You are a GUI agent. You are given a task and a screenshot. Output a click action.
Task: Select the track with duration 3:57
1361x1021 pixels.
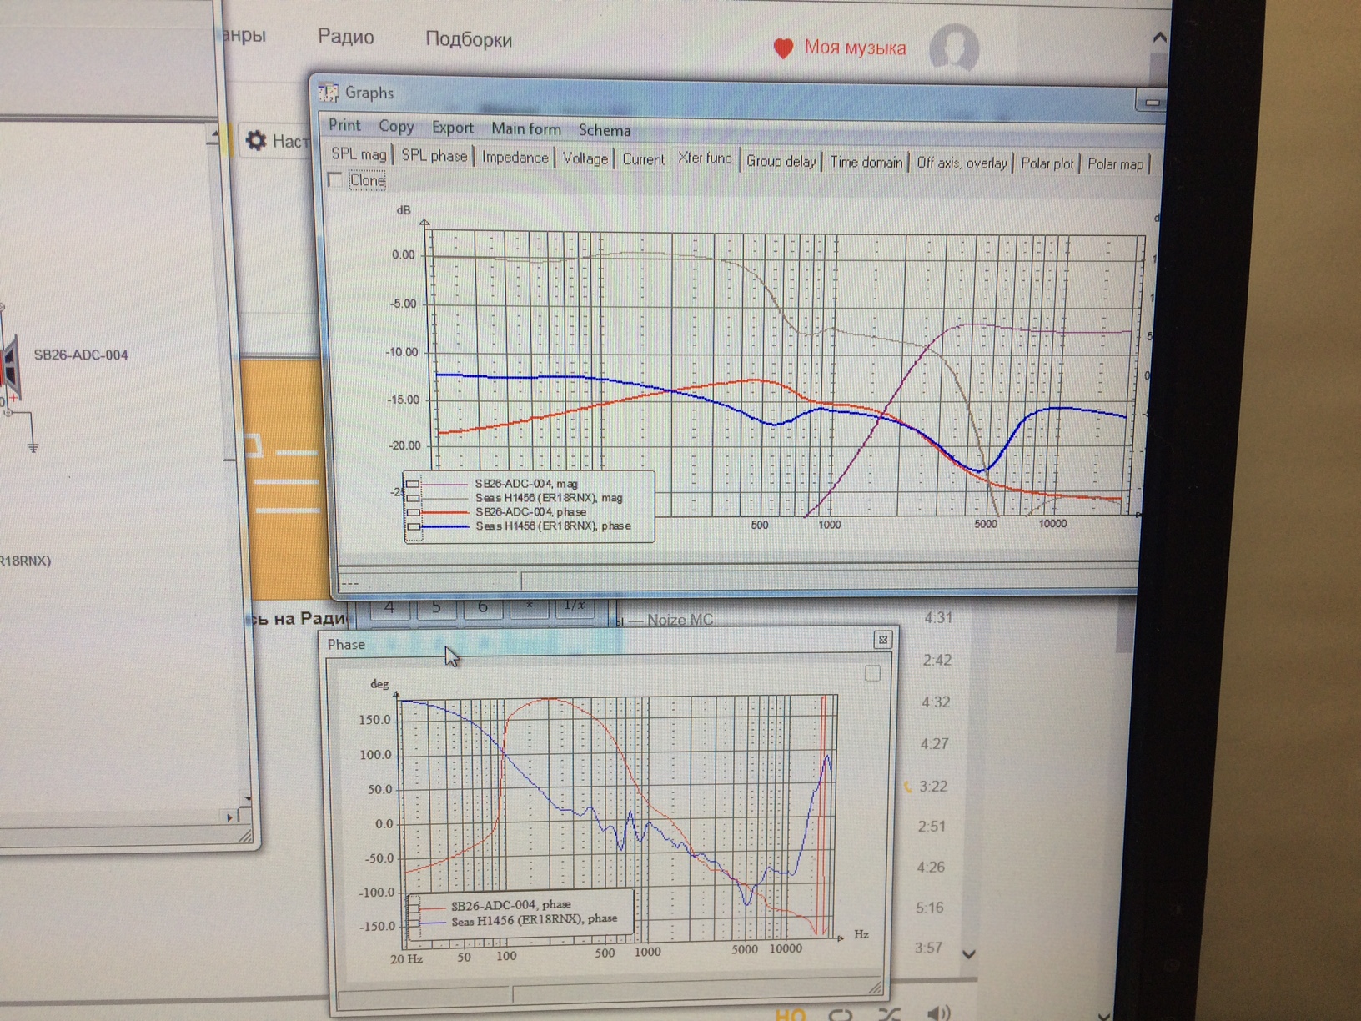[928, 948]
